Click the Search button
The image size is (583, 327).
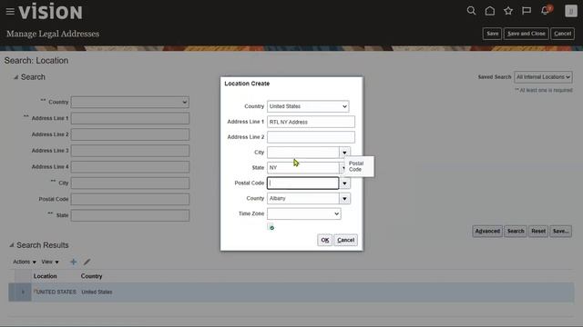click(x=516, y=231)
